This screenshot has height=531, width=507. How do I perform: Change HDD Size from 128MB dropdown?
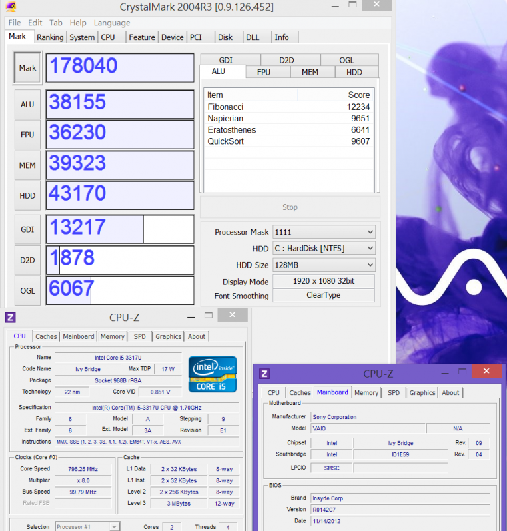[324, 265]
